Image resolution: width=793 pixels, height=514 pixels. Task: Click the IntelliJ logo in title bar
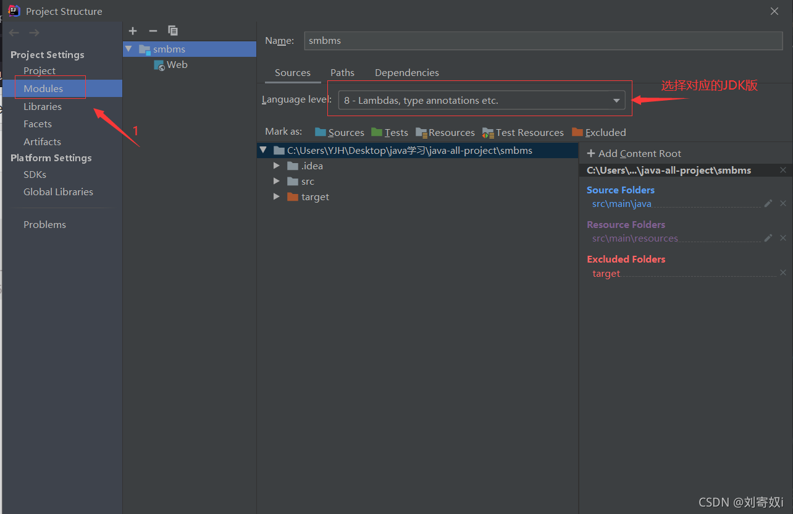[14, 11]
